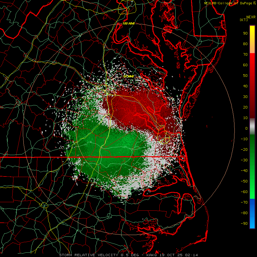This screenshot has height=257, width=257.
Task: Click the green segment of the color bar
Action: coord(252,166)
